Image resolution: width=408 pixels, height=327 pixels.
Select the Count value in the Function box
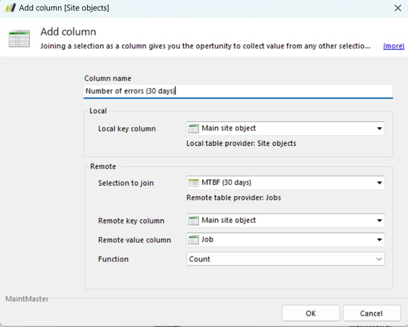pos(200,259)
